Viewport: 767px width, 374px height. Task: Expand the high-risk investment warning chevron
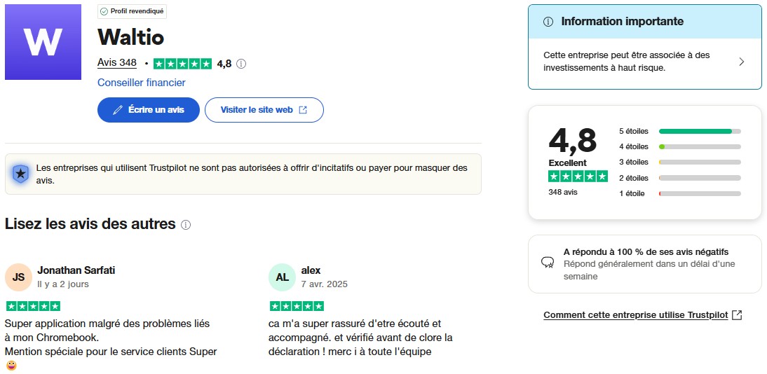(742, 62)
